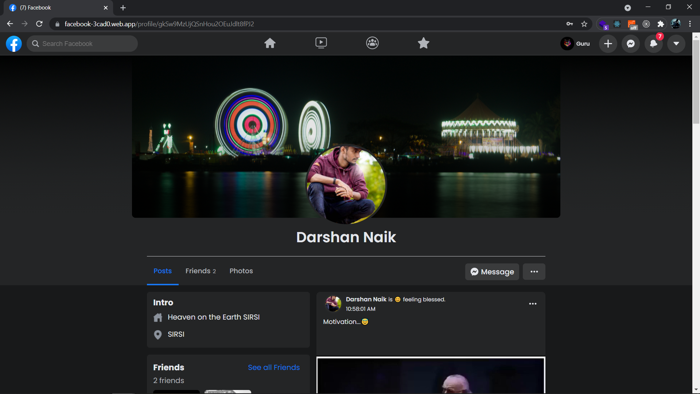Viewport: 700px width, 394px height.
Task: Open the star Favorites icon
Action: click(x=423, y=43)
